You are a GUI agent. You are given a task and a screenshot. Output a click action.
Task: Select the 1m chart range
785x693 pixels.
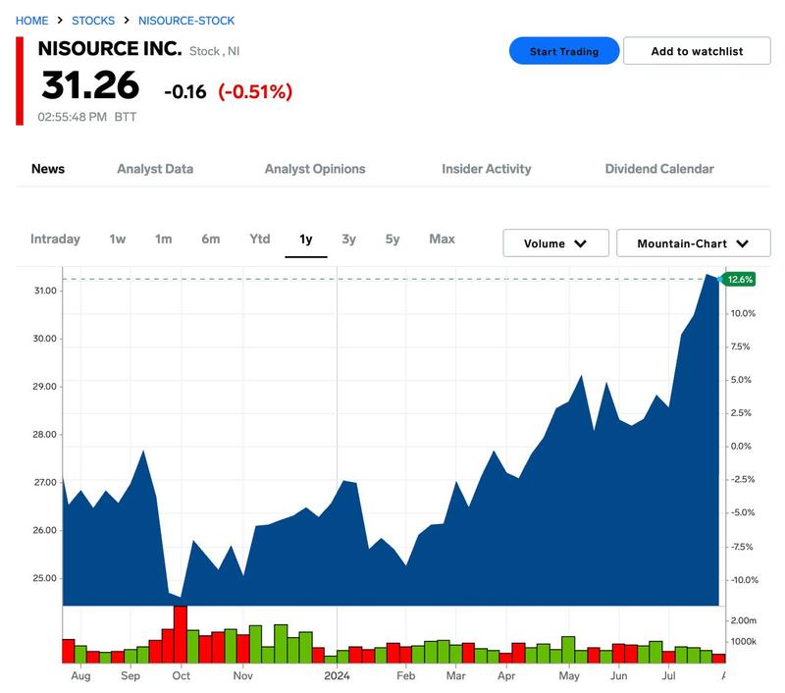[x=163, y=239]
